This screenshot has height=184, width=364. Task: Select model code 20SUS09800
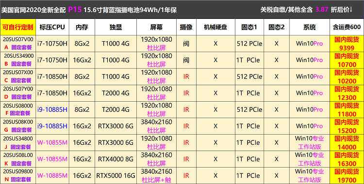(18, 171)
